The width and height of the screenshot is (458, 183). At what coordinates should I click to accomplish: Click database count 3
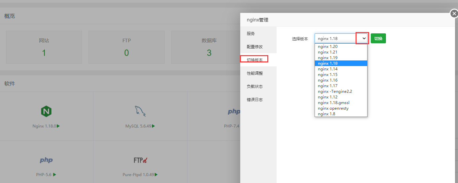[209, 53]
